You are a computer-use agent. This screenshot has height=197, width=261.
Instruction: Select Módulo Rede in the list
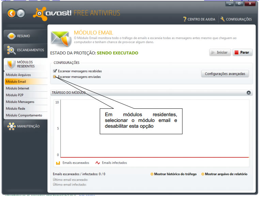(26, 109)
